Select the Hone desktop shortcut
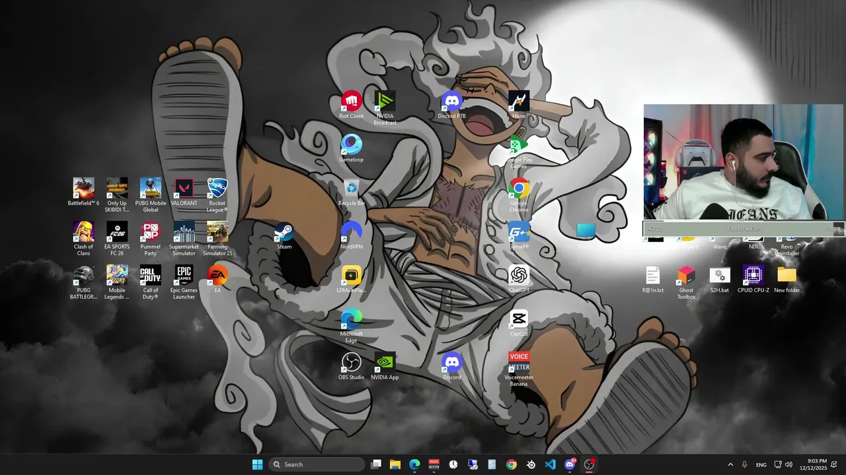846x475 pixels. coord(519,106)
